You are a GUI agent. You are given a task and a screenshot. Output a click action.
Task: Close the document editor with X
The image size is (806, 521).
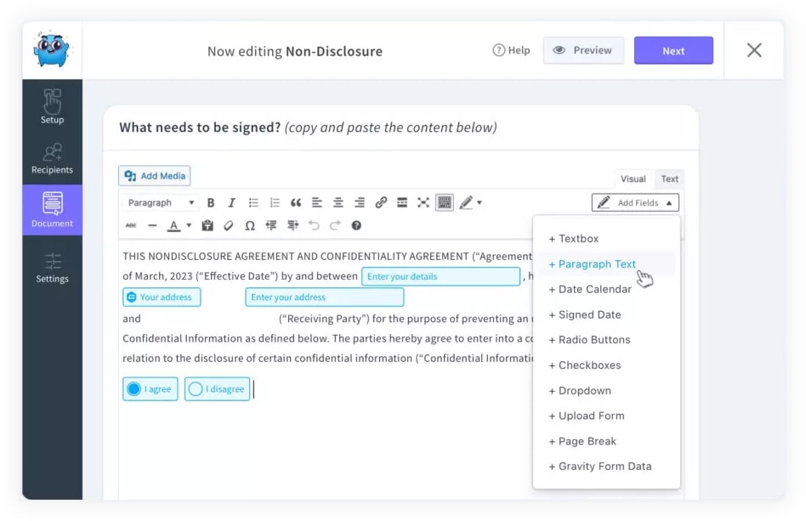754,50
